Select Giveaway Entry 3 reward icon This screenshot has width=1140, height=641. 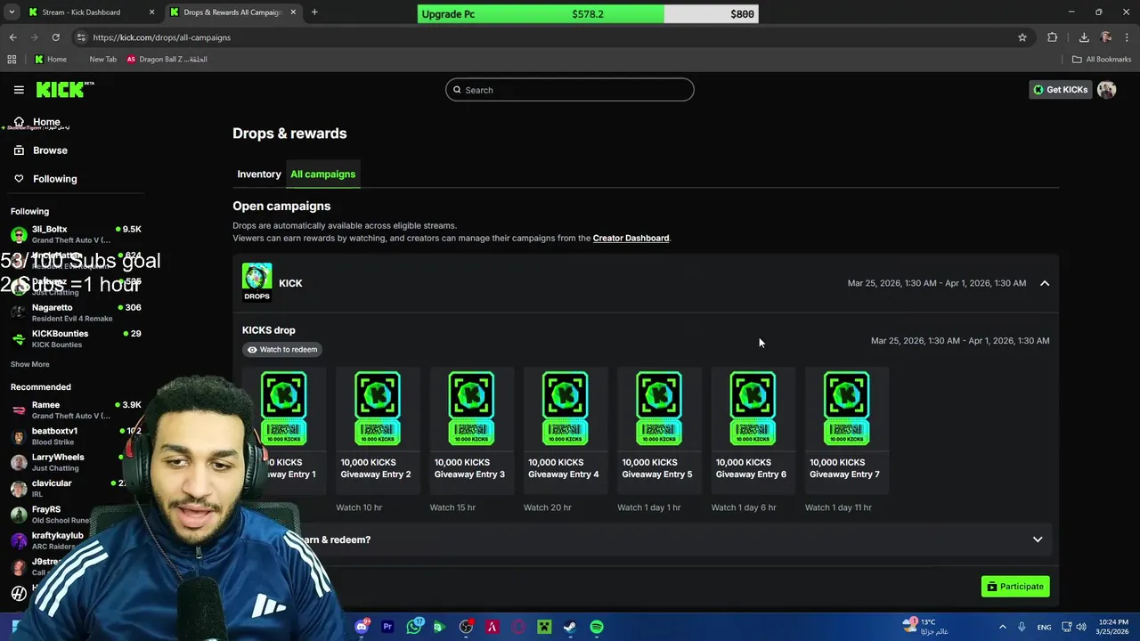click(x=471, y=409)
